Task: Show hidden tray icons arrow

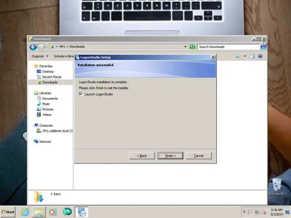Action: [x=244, y=211]
